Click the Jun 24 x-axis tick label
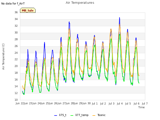Screen dimensions: 160x120 (36, 103)
